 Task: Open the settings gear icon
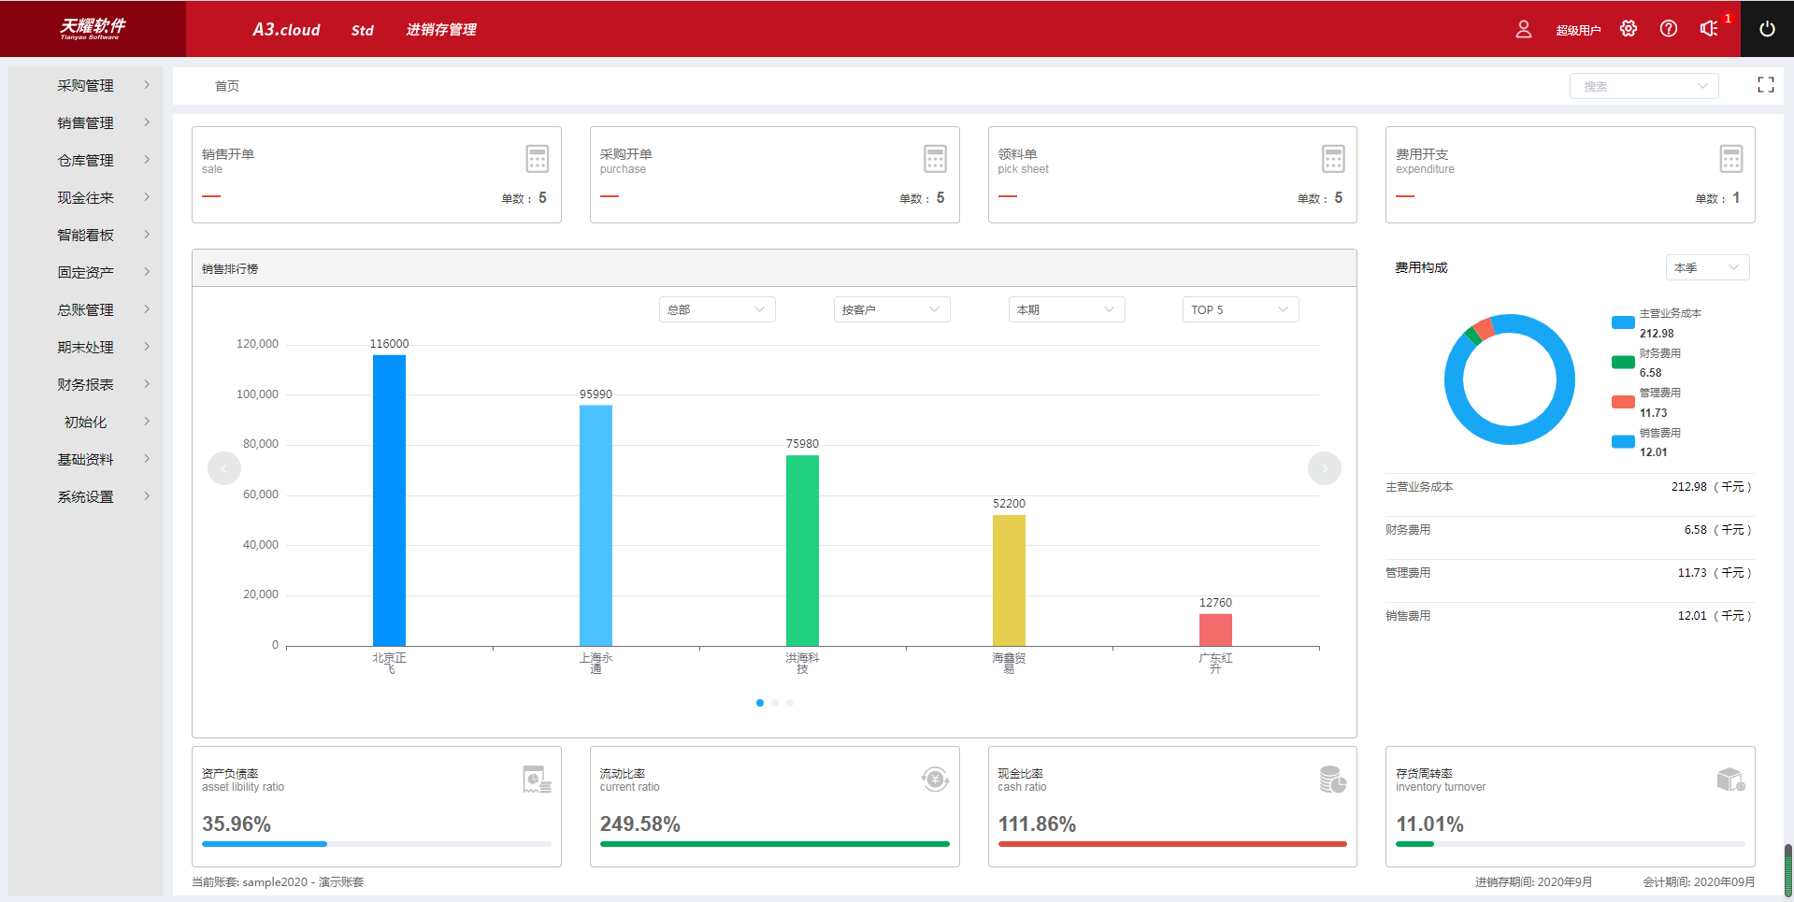pyautogui.click(x=1629, y=29)
